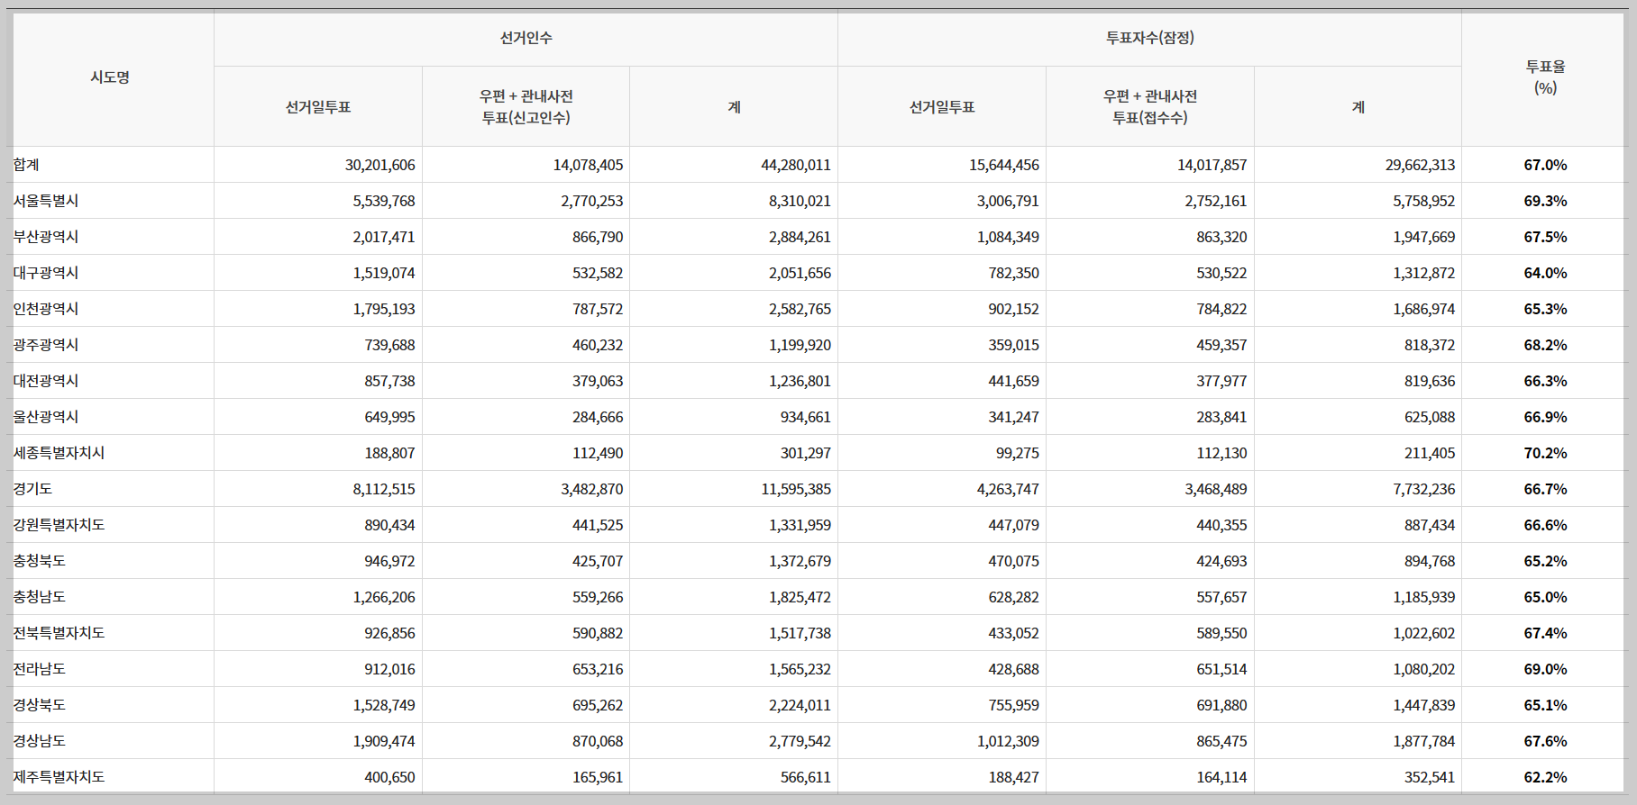Select the 광주광역시 row label
Screen dimensions: 1637x805
(46, 345)
